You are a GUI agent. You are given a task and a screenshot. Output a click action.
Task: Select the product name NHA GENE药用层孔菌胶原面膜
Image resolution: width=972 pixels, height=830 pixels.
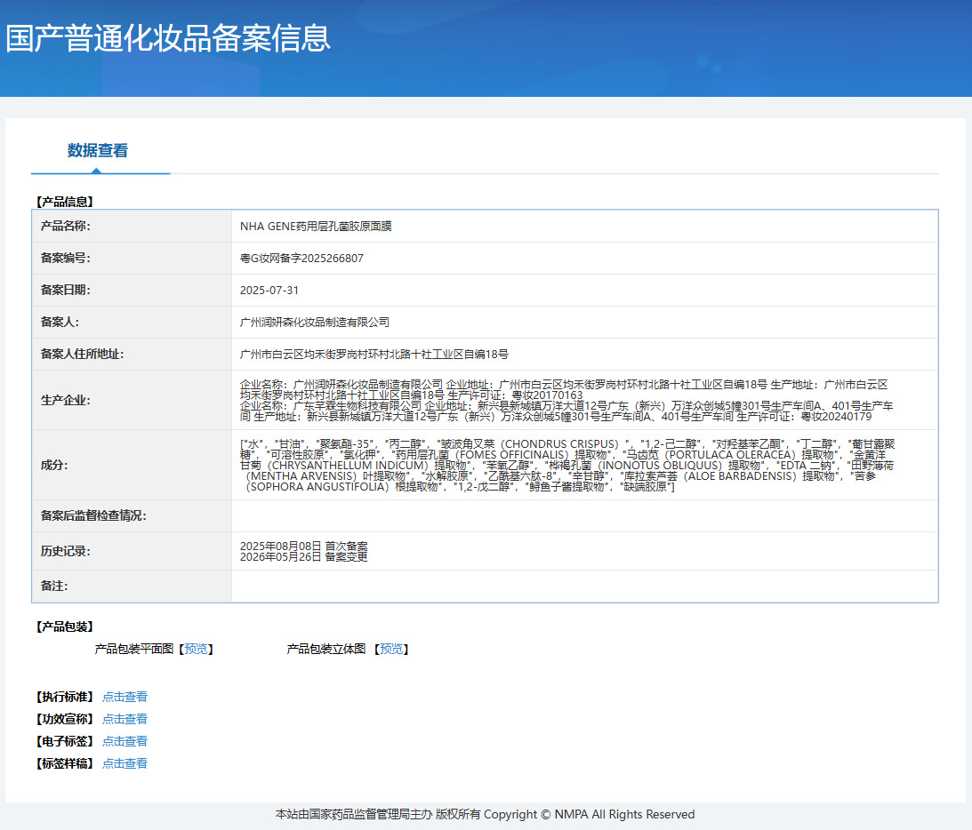pyautogui.click(x=316, y=226)
